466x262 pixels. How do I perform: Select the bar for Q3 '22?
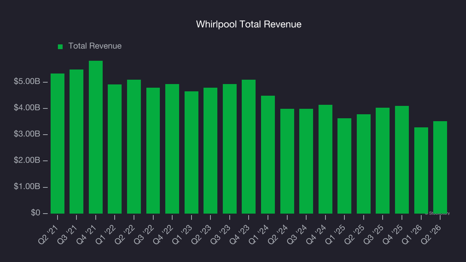[x=153, y=151]
